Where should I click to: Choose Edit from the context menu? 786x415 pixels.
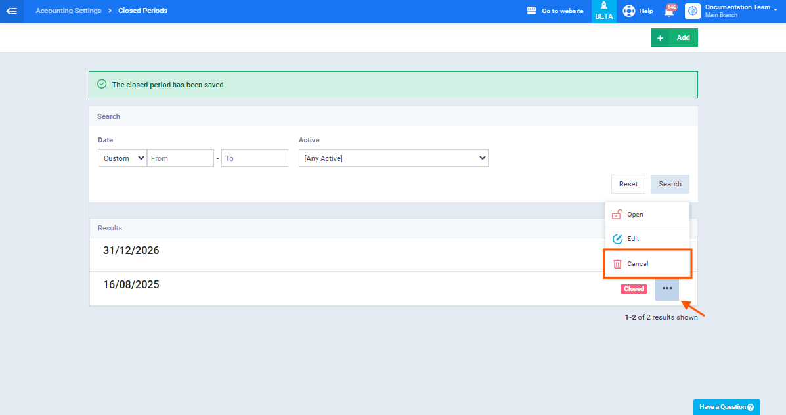(647, 238)
